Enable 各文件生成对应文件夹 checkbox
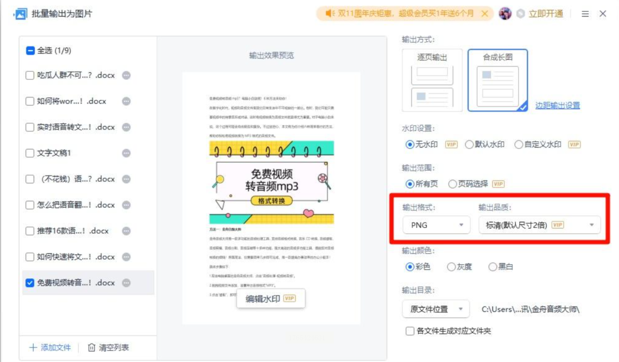Viewport: 619px width, 362px height. tap(410, 331)
